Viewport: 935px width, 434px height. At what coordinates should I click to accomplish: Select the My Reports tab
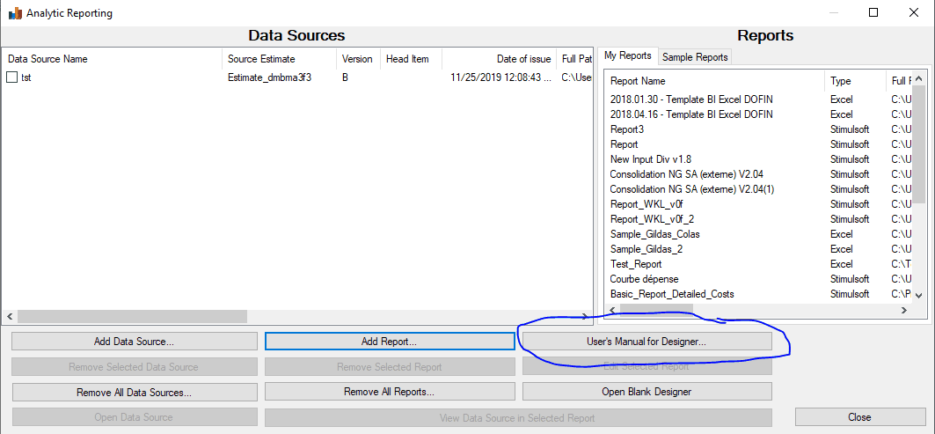[x=628, y=55]
